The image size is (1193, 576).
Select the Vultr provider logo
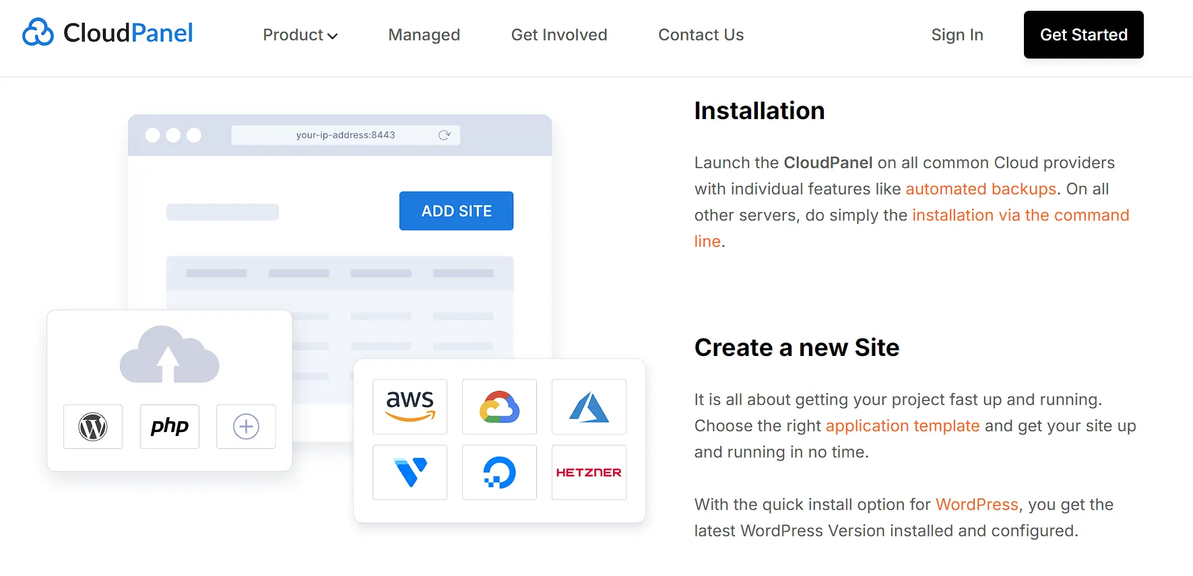[x=410, y=472]
